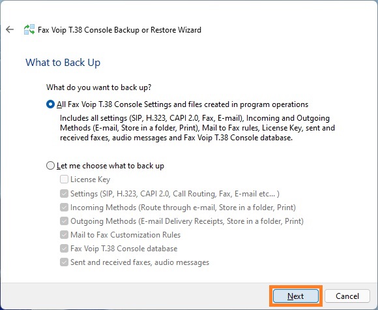378x310 pixels.
Task: Click the Next button
Action: 295,296
